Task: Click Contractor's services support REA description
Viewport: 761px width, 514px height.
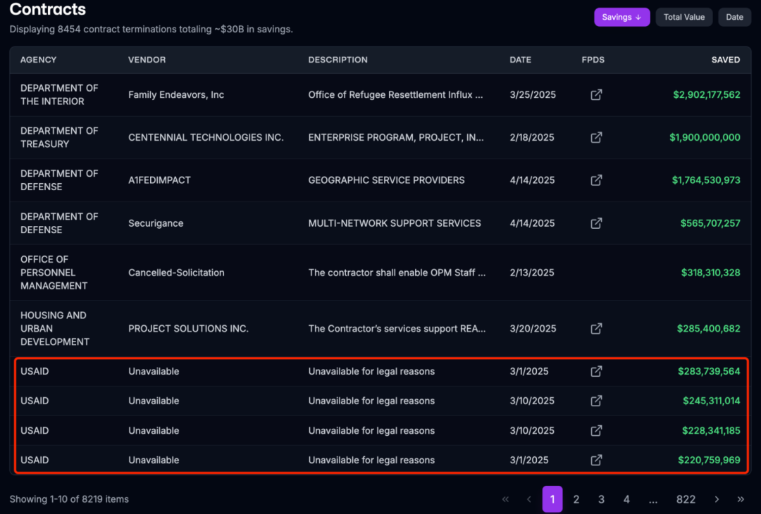Action: tap(397, 328)
